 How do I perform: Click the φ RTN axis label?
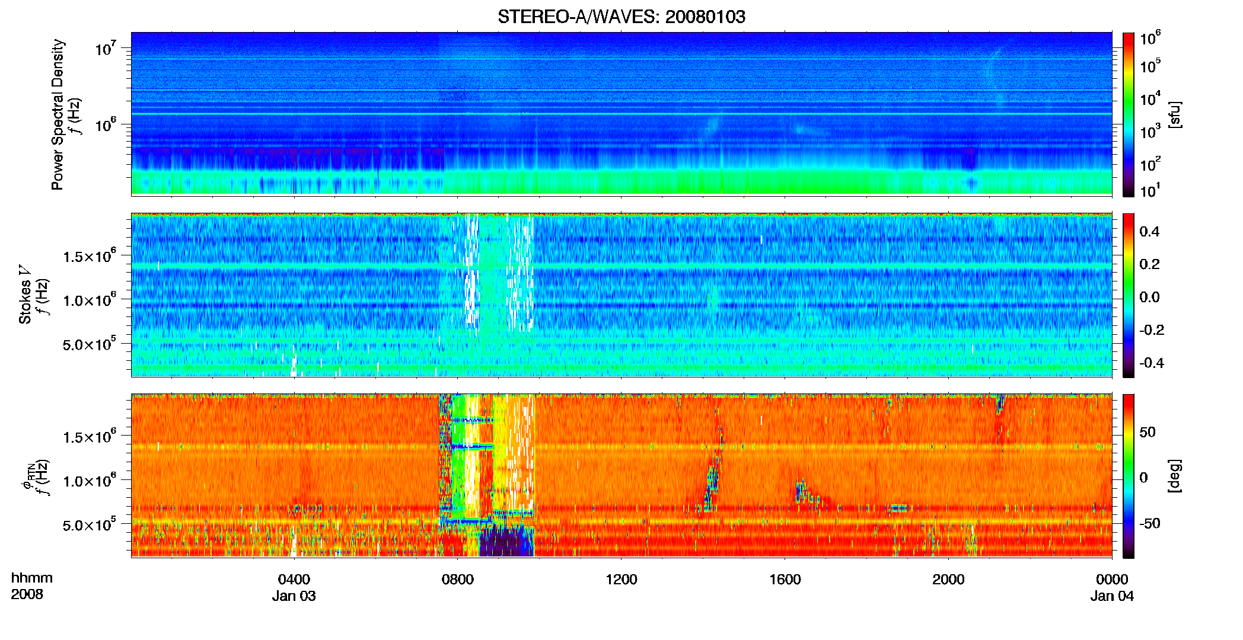(x=28, y=476)
